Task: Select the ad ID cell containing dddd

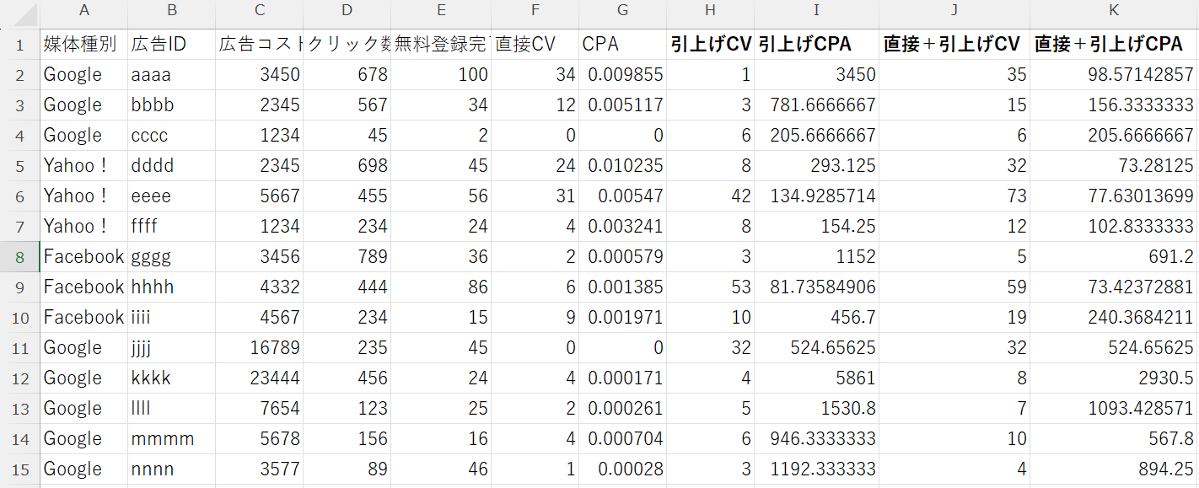Action: 171,165
